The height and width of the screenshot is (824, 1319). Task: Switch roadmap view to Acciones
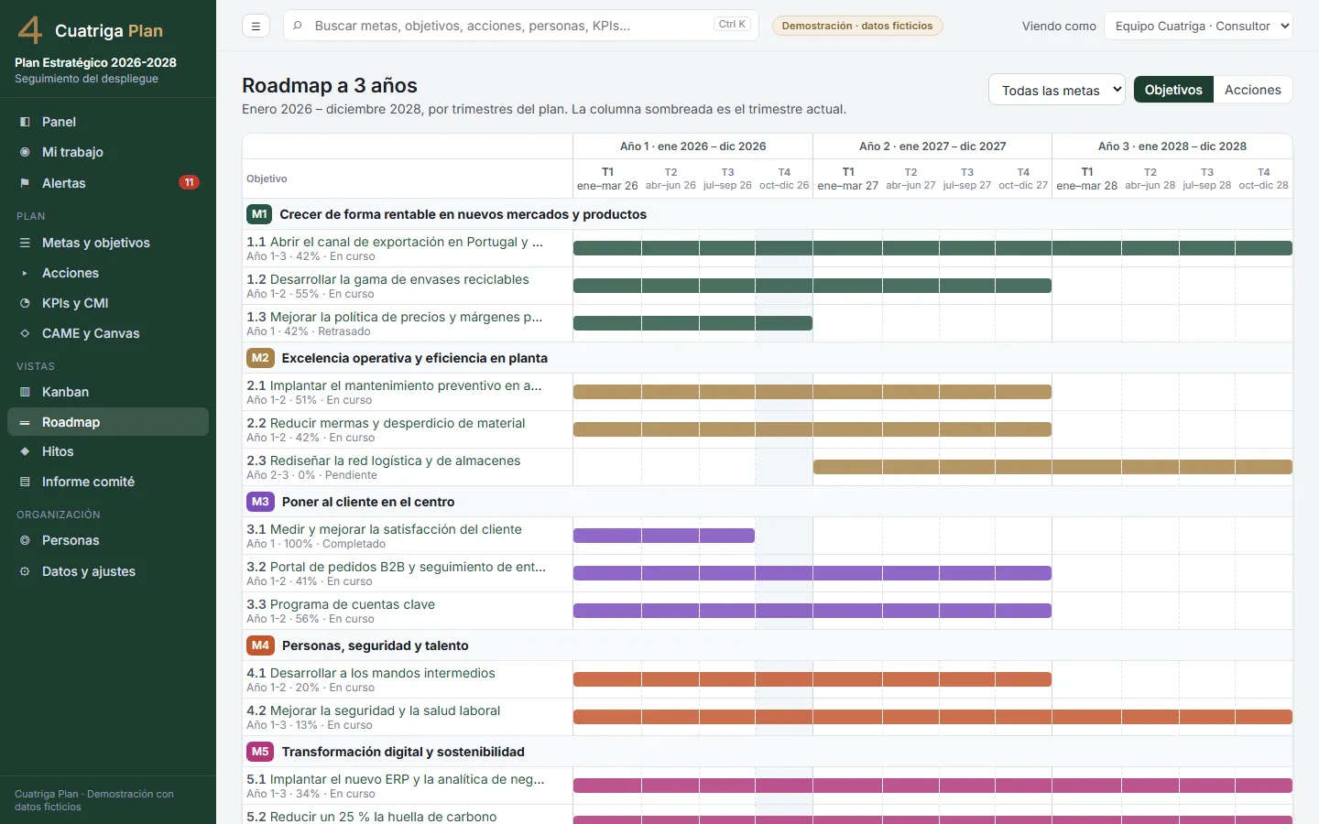point(1252,90)
